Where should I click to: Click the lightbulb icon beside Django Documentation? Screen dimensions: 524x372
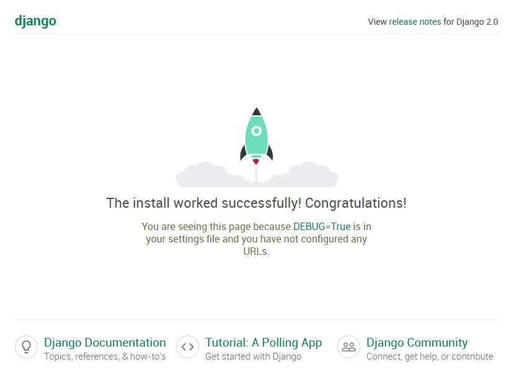[27, 347]
